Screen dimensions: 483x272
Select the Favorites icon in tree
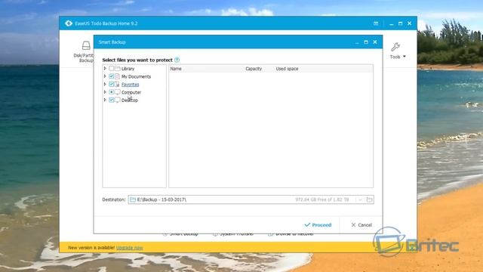[118, 84]
